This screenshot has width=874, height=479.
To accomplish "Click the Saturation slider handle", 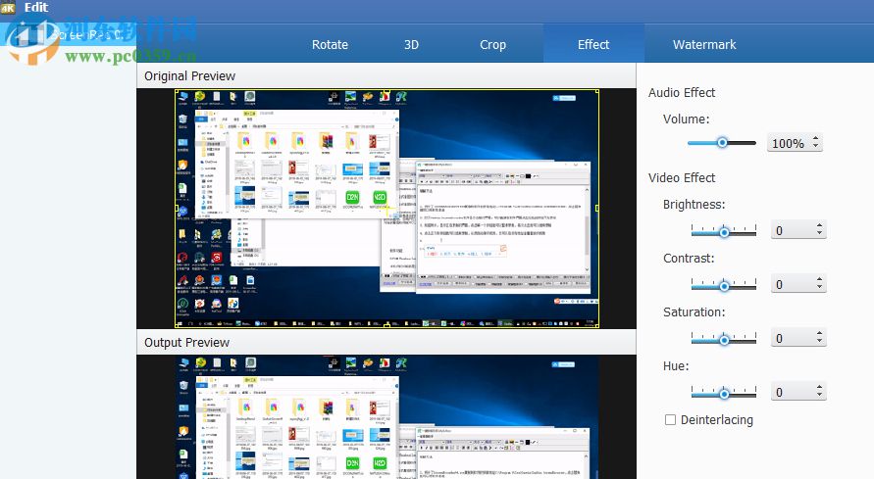I will point(724,340).
